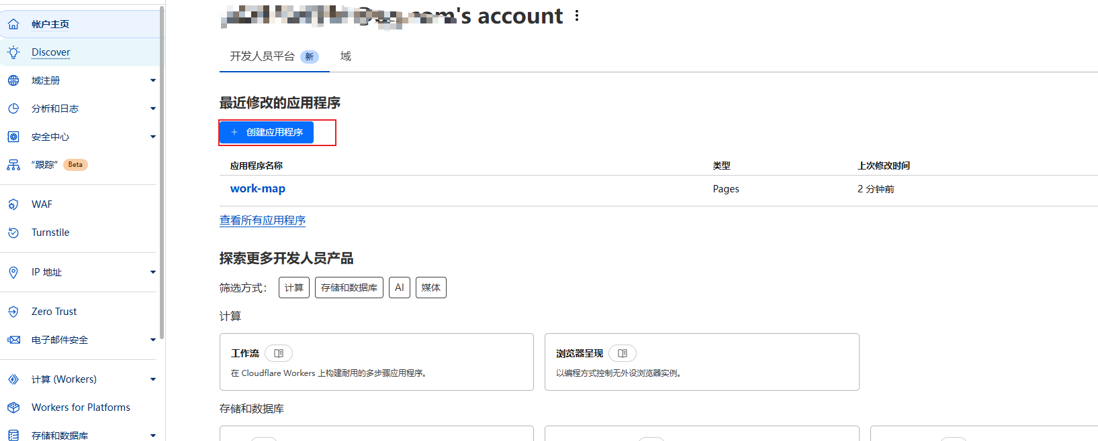Click the 最近修改的应用程序 heading
Screen dimensions: 1098x441
pyautogui.click(x=280, y=103)
